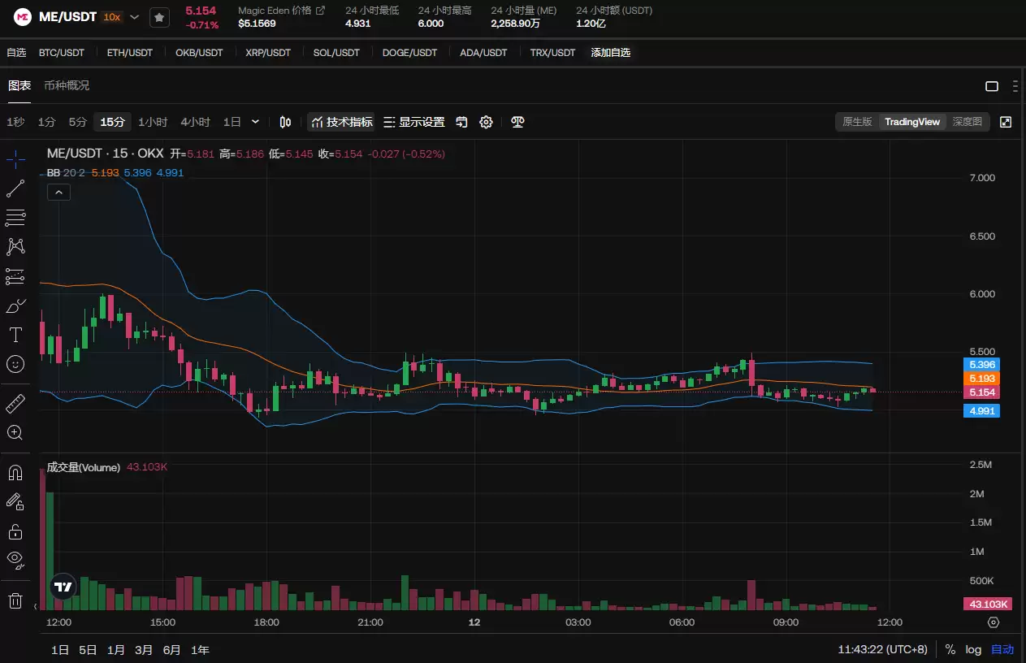
Task: Expand the ME/USDT pair dropdown
Action: click(135, 17)
